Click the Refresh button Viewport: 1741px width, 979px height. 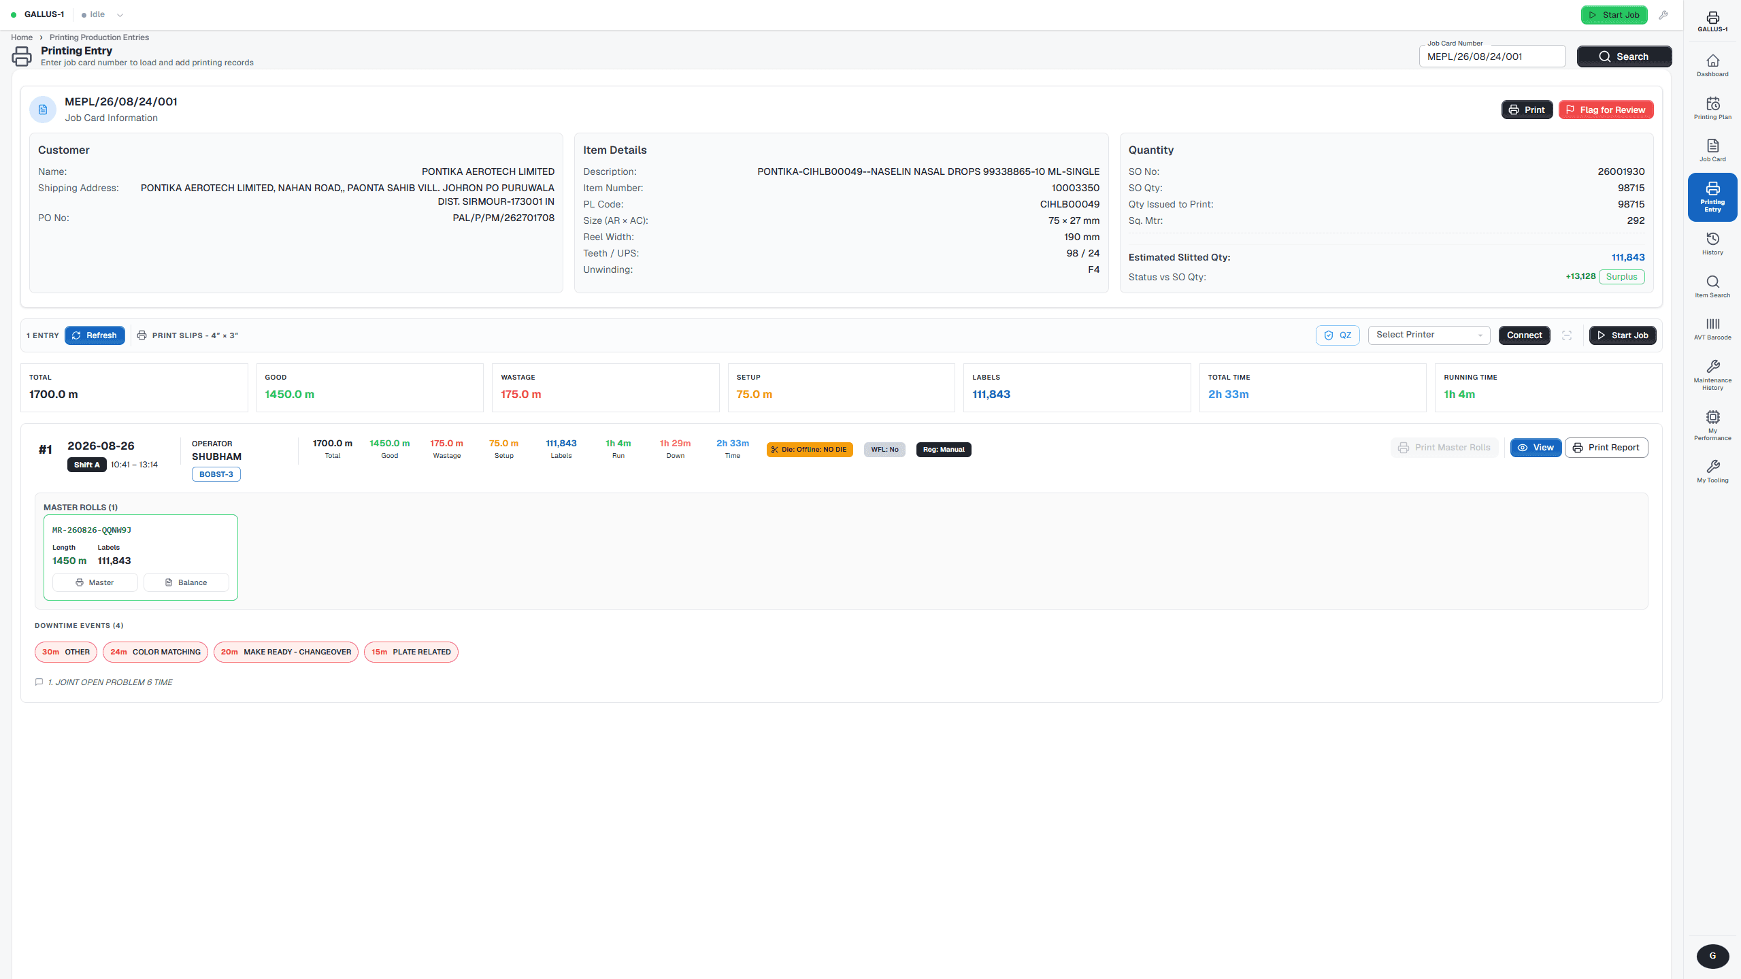coord(95,335)
